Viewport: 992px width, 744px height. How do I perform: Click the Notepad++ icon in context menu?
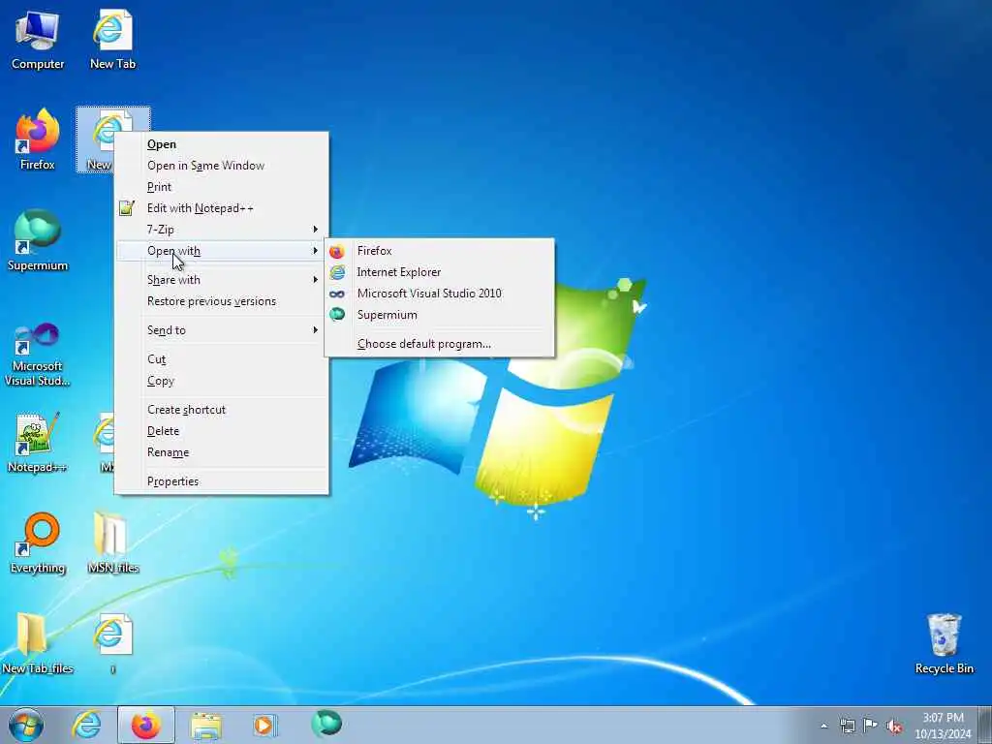coord(127,208)
